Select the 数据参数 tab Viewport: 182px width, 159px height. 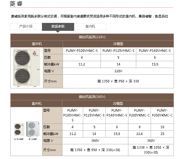58,27
